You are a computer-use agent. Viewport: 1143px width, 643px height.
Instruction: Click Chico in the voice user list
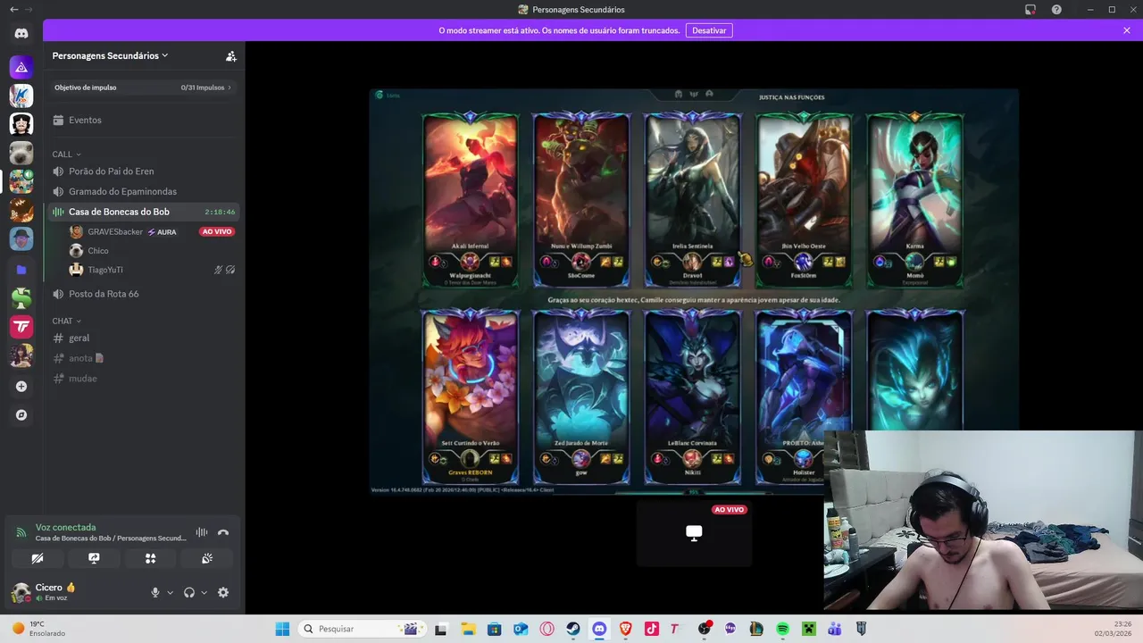[98, 251]
